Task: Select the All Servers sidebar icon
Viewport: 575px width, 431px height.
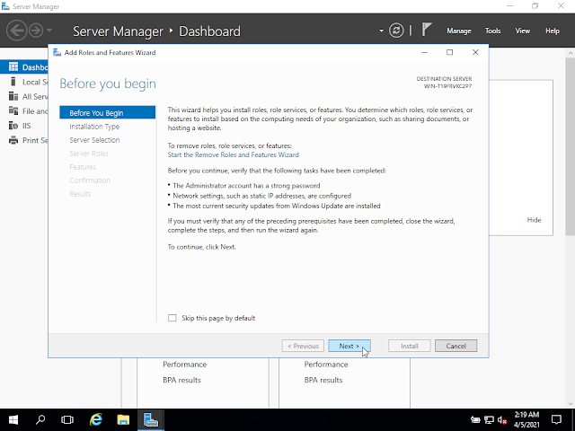Action: [x=13, y=96]
